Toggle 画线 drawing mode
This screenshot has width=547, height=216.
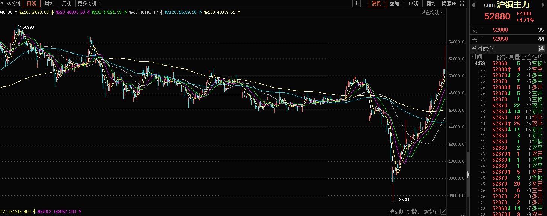point(413,3)
